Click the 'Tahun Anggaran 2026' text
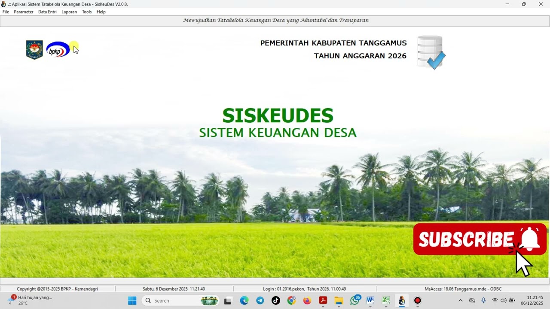The width and height of the screenshot is (550, 309). click(360, 56)
